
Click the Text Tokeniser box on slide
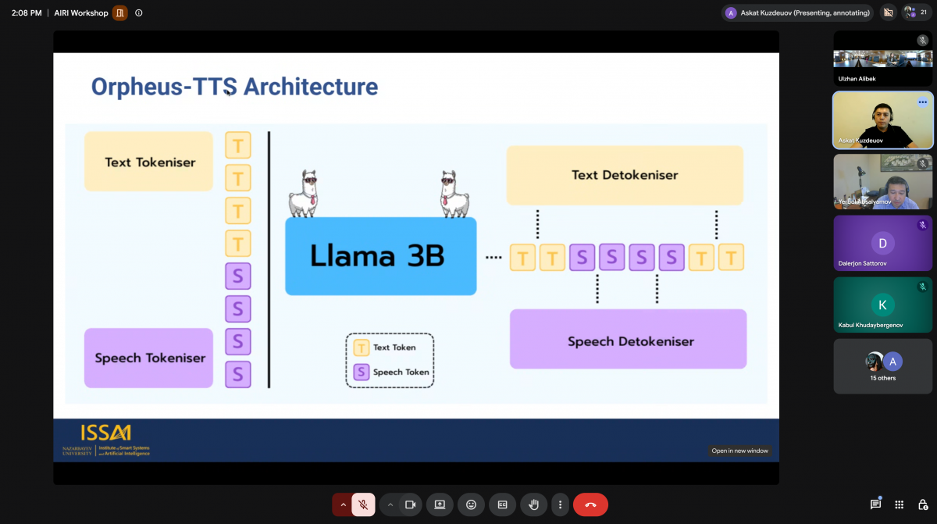148,162
